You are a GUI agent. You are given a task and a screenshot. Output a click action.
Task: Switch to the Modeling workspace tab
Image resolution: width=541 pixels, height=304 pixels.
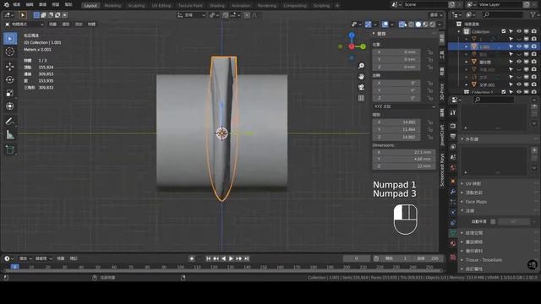click(112, 6)
